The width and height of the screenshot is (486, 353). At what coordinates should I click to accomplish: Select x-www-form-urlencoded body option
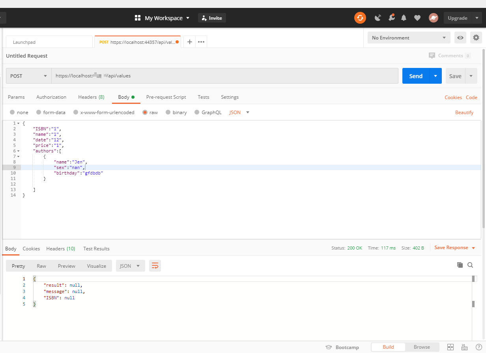76,113
